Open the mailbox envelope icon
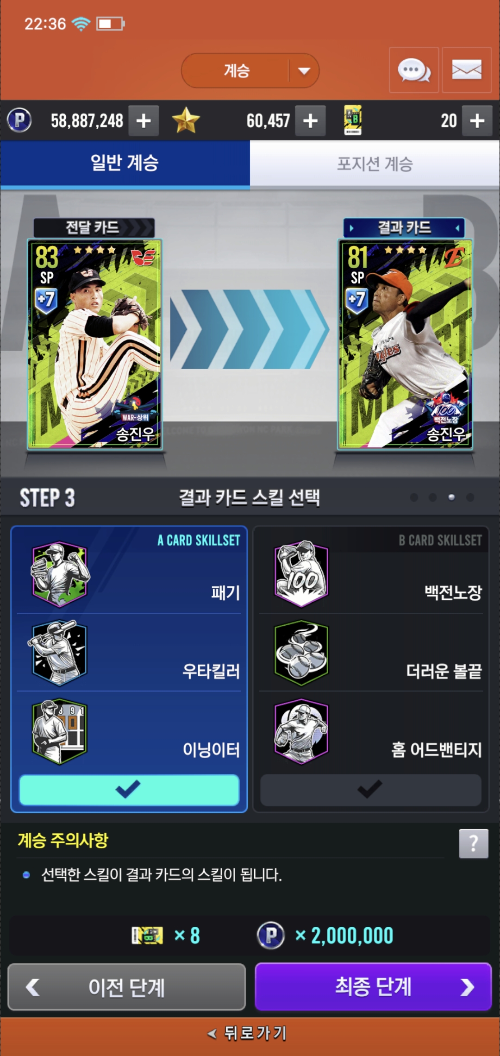This screenshot has height=1056, width=500. 467,70
